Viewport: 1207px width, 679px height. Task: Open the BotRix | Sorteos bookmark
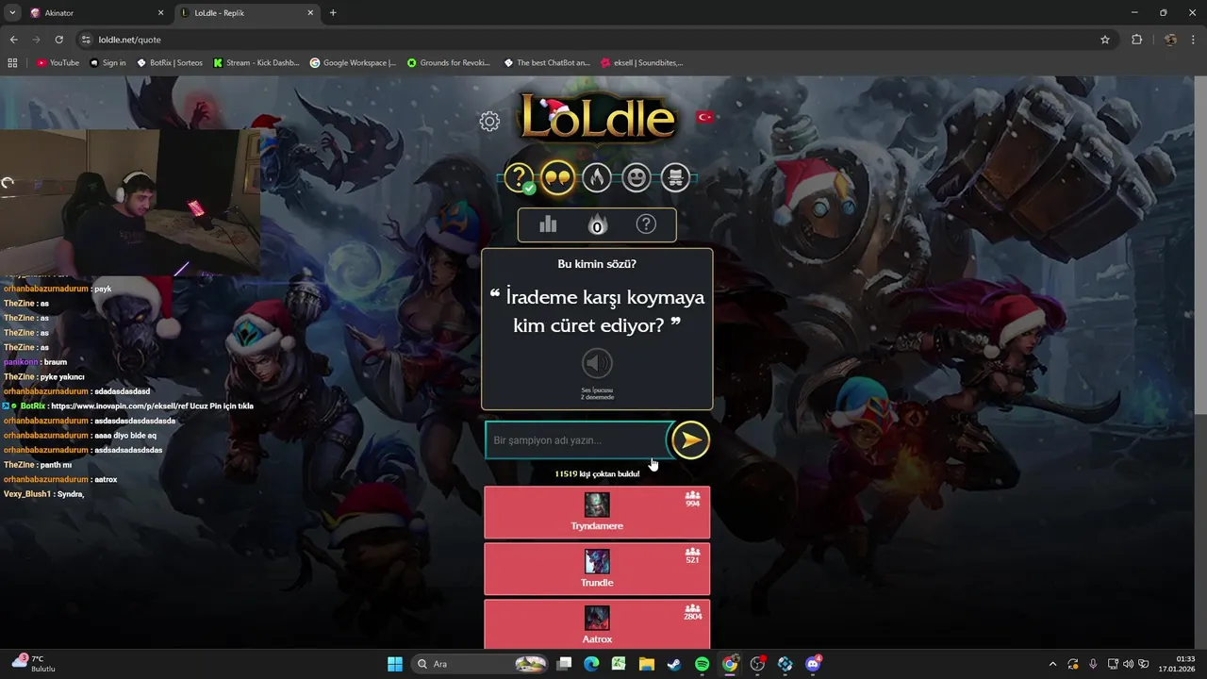pos(170,63)
